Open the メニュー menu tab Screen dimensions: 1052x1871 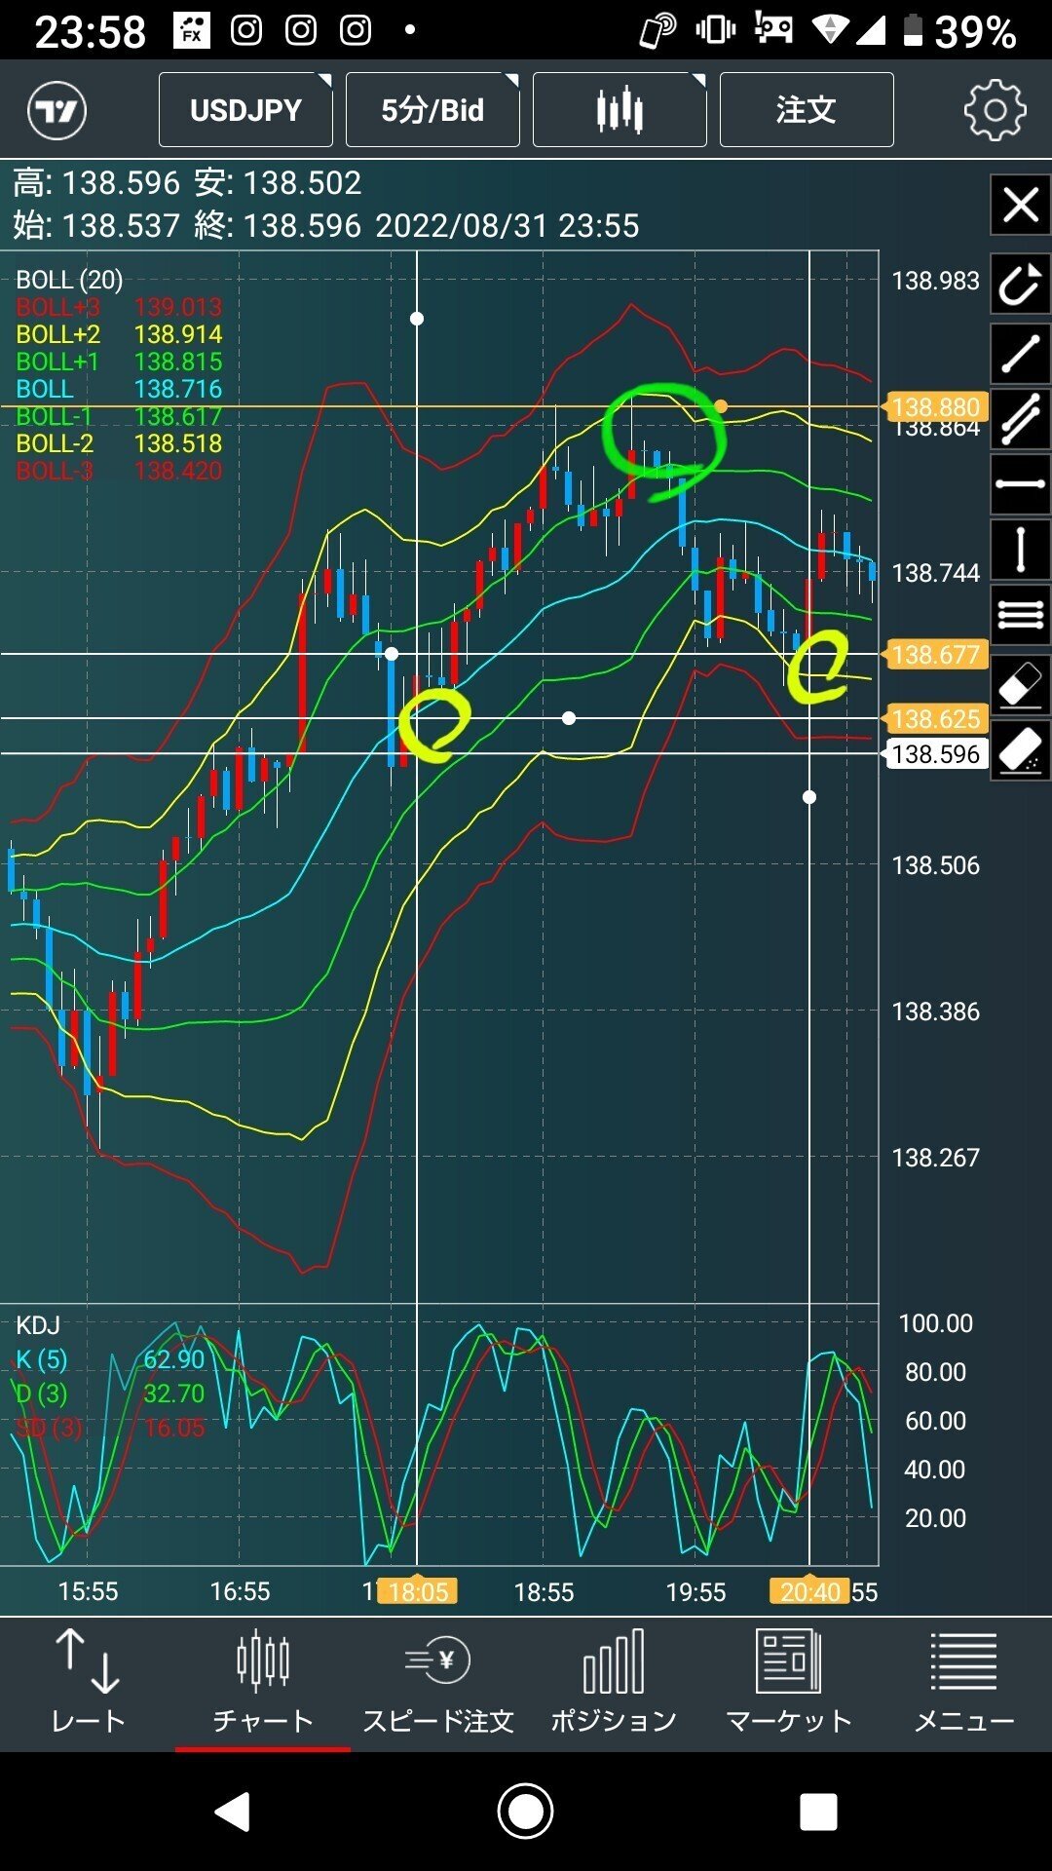tap(964, 1683)
